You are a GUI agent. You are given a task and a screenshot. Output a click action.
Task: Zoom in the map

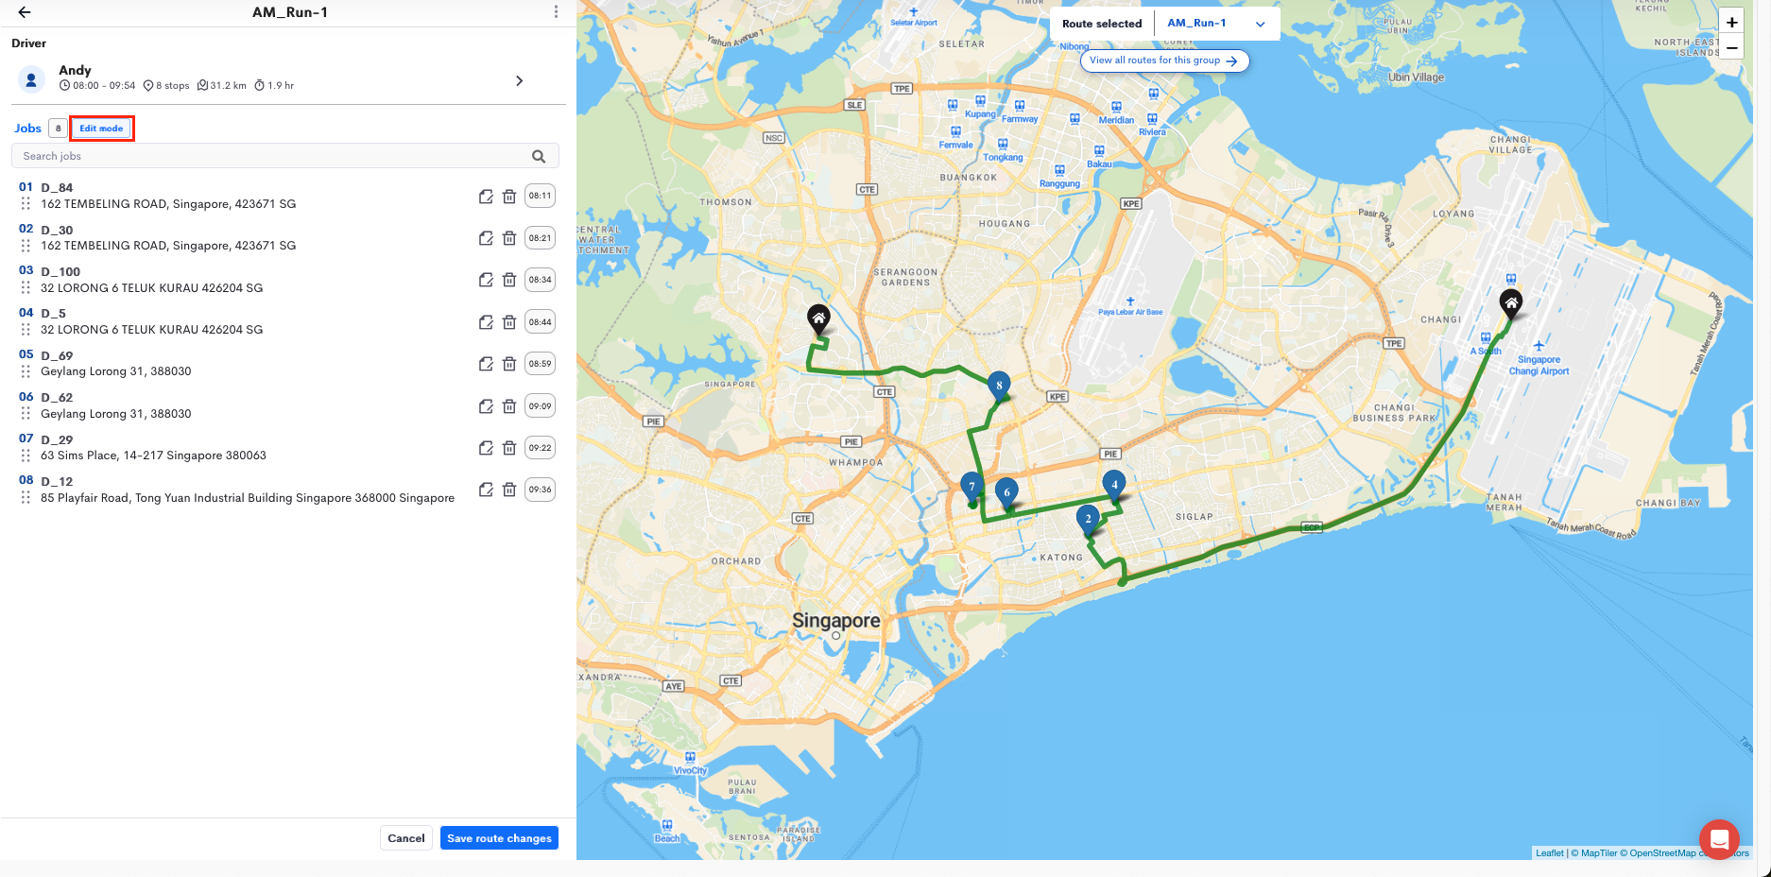tap(1731, 23)
